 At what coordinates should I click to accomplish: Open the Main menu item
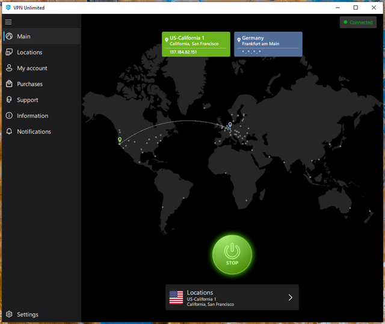click(42, 36)
